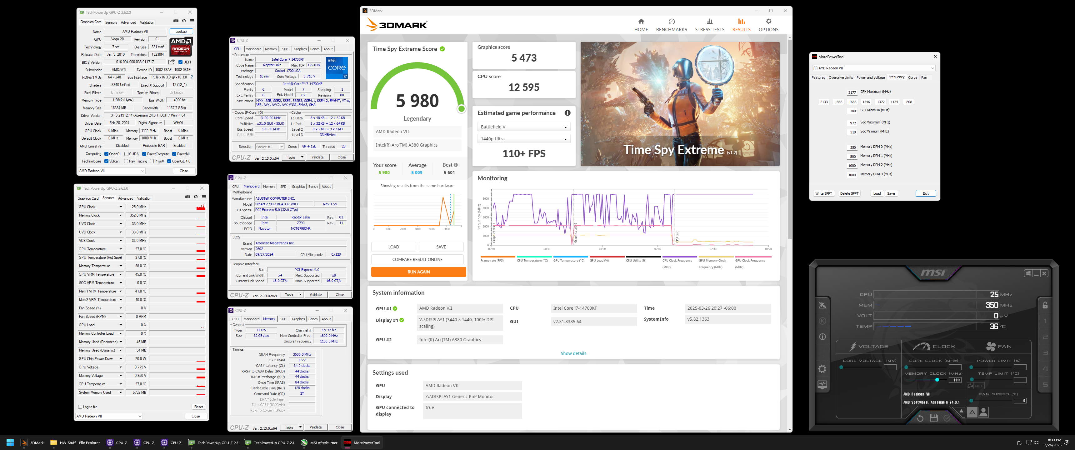Click Afterburner user profile icon

[x=983, y=412]
